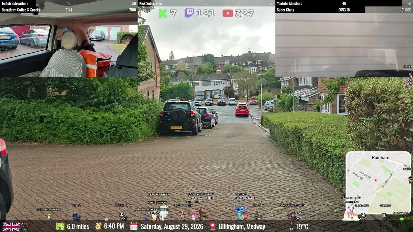Click the red position dot on the map

pos(376,180)
